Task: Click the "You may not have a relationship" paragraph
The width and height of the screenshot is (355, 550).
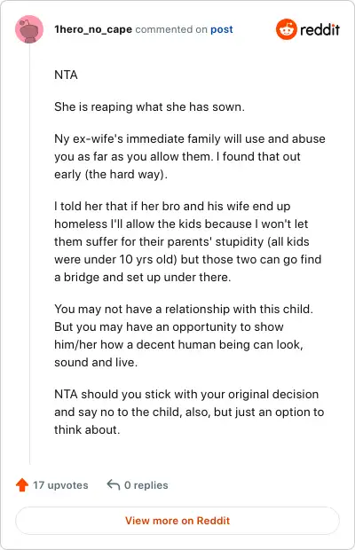Action: coord(184,335)
